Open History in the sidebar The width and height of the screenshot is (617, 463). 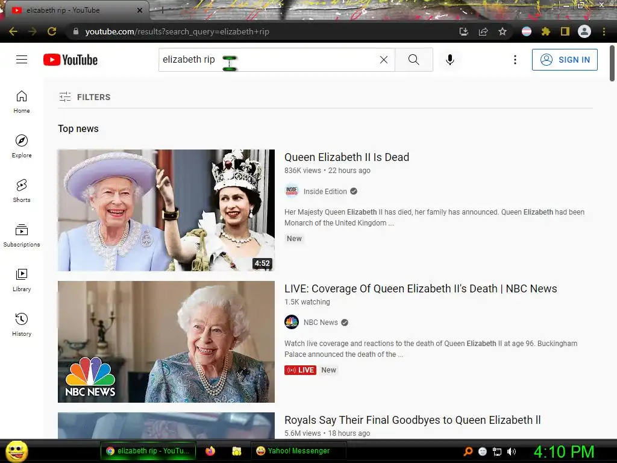tap(22, 324)
